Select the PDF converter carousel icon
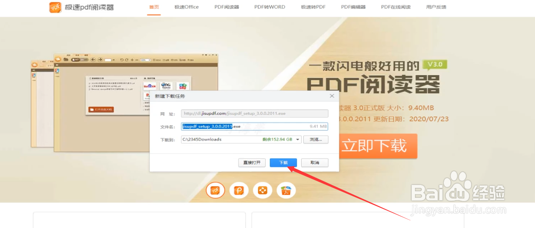 286,191
